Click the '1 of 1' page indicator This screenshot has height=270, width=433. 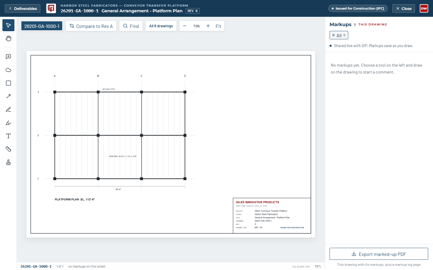click(x=60, y=266)
